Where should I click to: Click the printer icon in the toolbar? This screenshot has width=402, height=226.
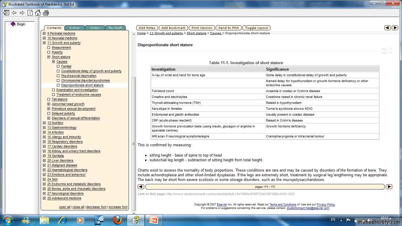46,13
